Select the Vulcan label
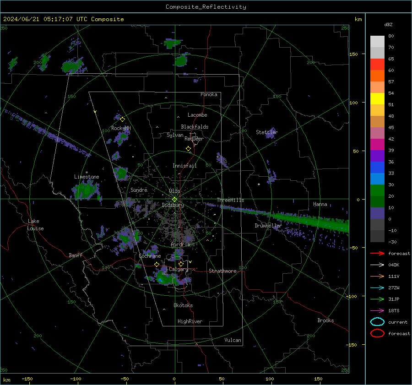412x385 pixels. (x=233, y=340)
